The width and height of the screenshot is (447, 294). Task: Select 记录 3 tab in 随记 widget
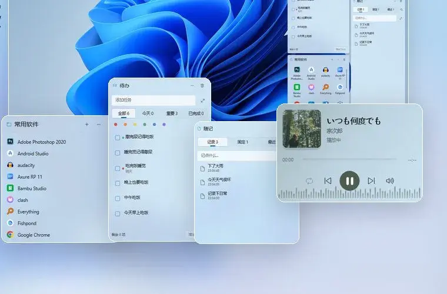pos(213,142)
